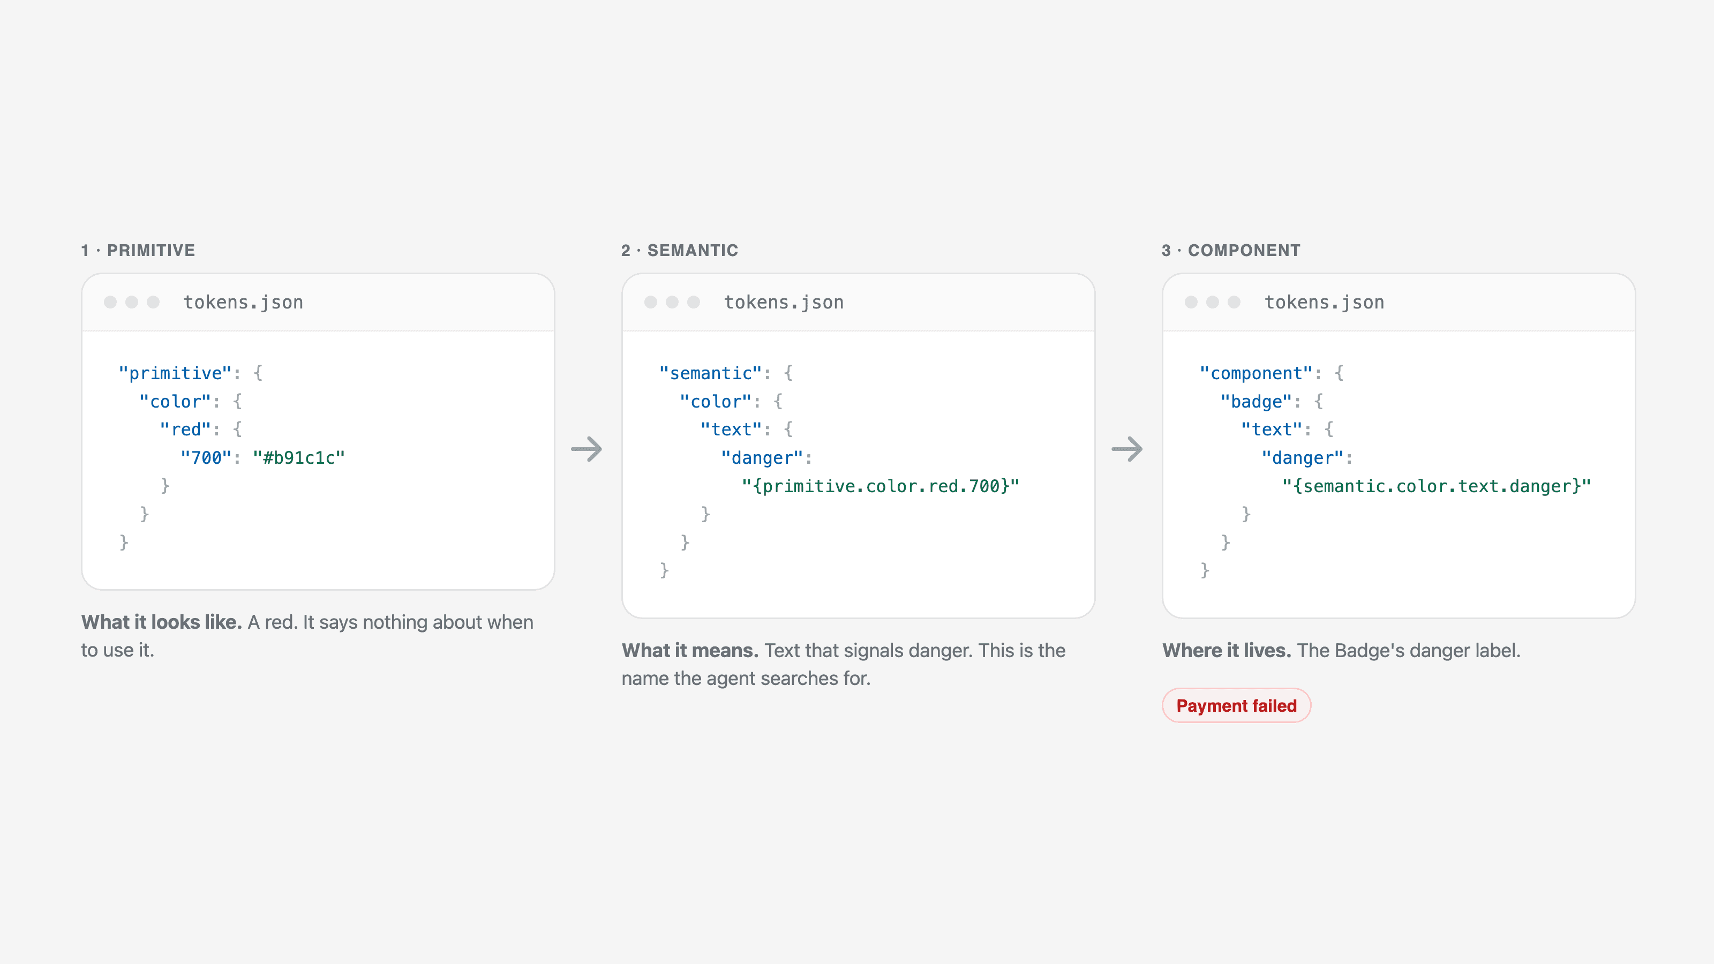Click the text 'name the agent searches for.'
The width and height of the screenshot is (1714, 964).
pyautogui.click(x=746, y=679)
